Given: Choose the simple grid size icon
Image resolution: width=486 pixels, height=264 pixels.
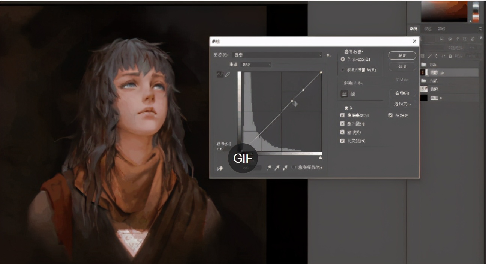Looking at the screenshot, I should click(x=344, y=94).
